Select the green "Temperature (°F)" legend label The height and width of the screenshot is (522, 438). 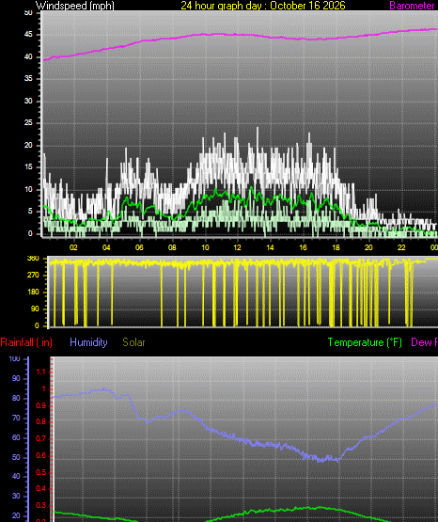(x=365, y=342)
